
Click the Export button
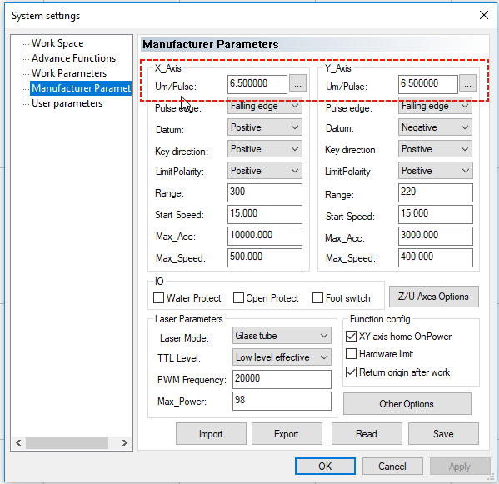click(x=287, y=434)
